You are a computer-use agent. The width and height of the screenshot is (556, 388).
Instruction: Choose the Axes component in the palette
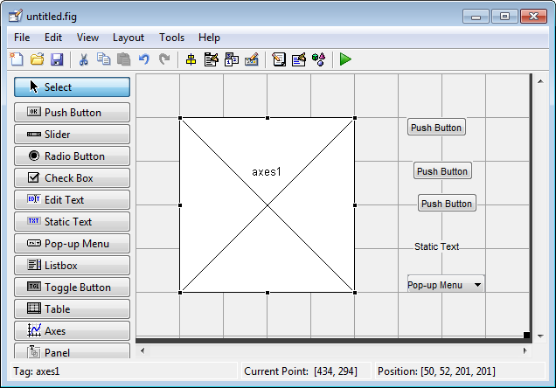(72, 331)
